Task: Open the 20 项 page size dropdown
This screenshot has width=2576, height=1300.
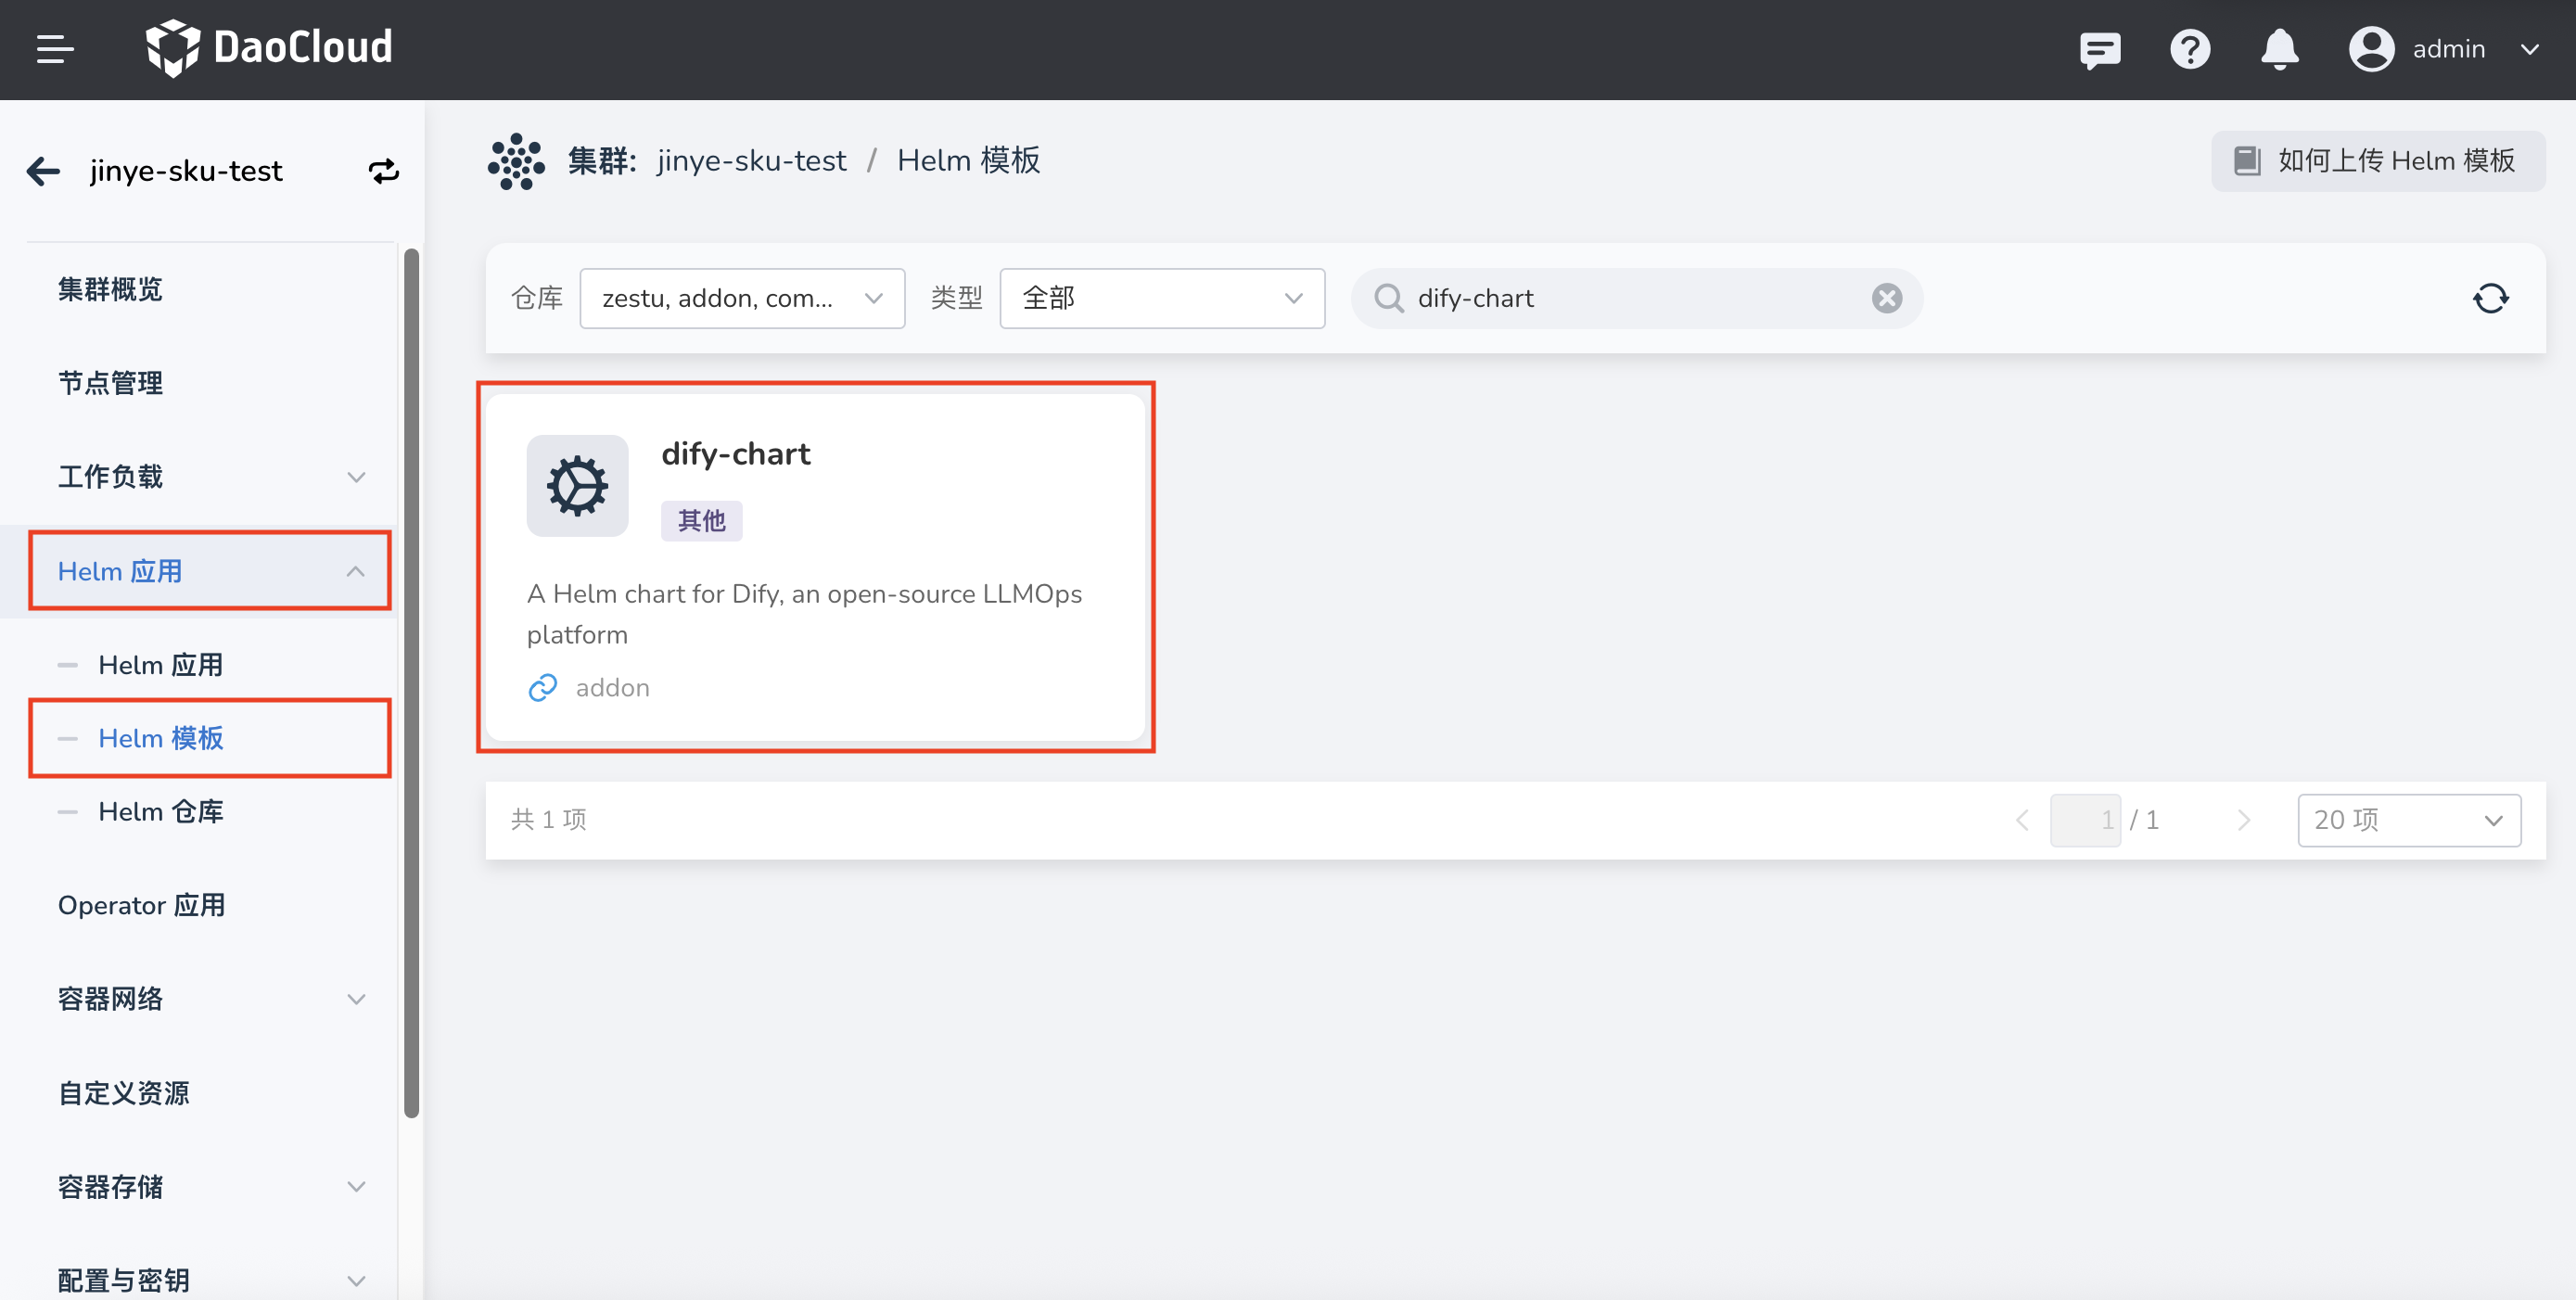Action: 2408,820
